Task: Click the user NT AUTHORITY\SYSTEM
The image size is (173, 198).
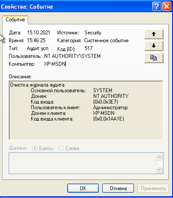Action: click(72, 56)
